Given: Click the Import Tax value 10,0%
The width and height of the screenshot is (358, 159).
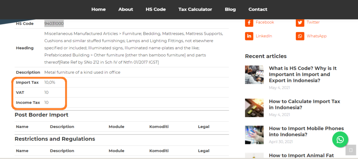Looking at the screenshot, I should pyautogui.click(x=50, y=82).
